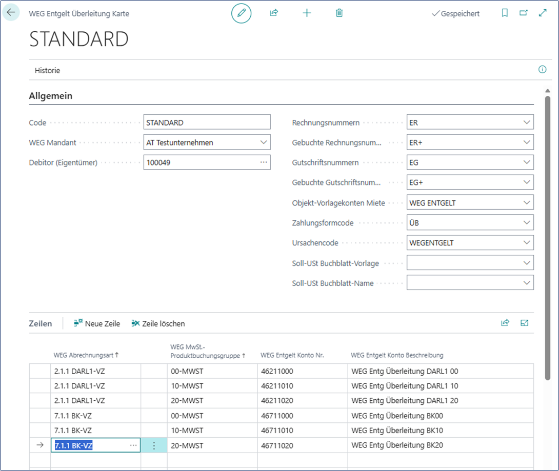Image resolution: width=559 pixels, height=471 pixels.
Task: Show info pane via information icon
Action: (x=542, y=70)
